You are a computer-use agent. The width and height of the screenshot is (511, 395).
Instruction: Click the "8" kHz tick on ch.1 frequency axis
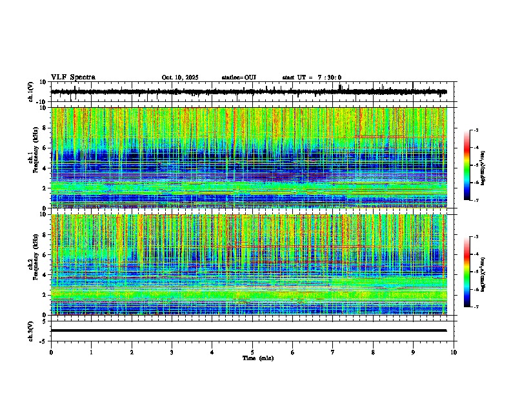point(45,128)
